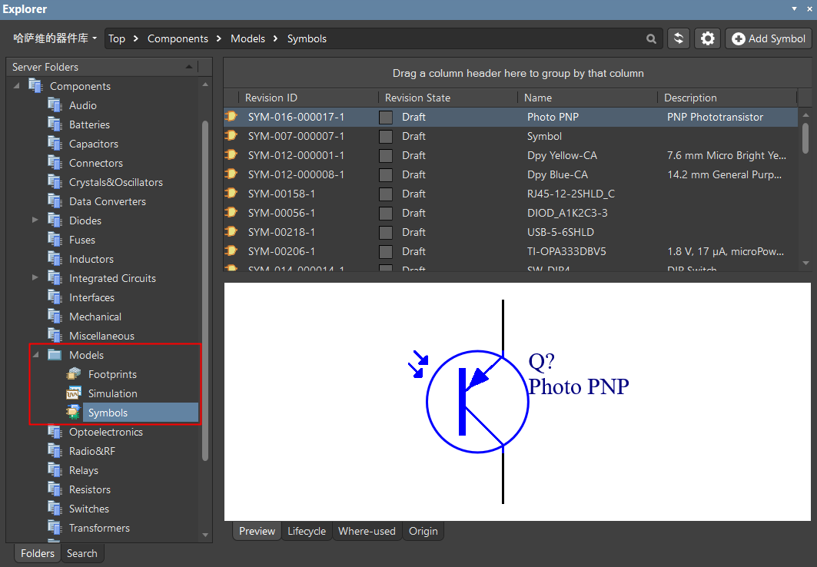The width and height of the screenshot is (817, 567).
Task: Click the Symbols breadcrumb entry
Action: [307, 38]
